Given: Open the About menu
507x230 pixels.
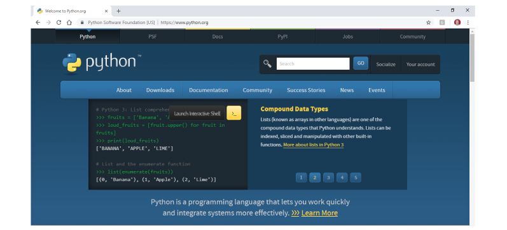Looking at the screenshot, I should click(x=124, y=90).
